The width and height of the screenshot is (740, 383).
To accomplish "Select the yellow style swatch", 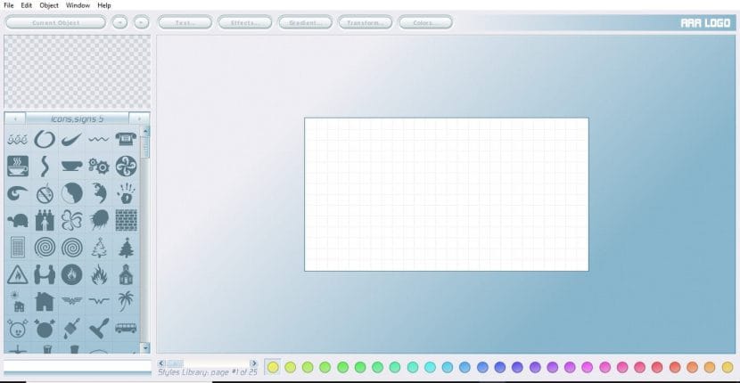I will point(273,367).
